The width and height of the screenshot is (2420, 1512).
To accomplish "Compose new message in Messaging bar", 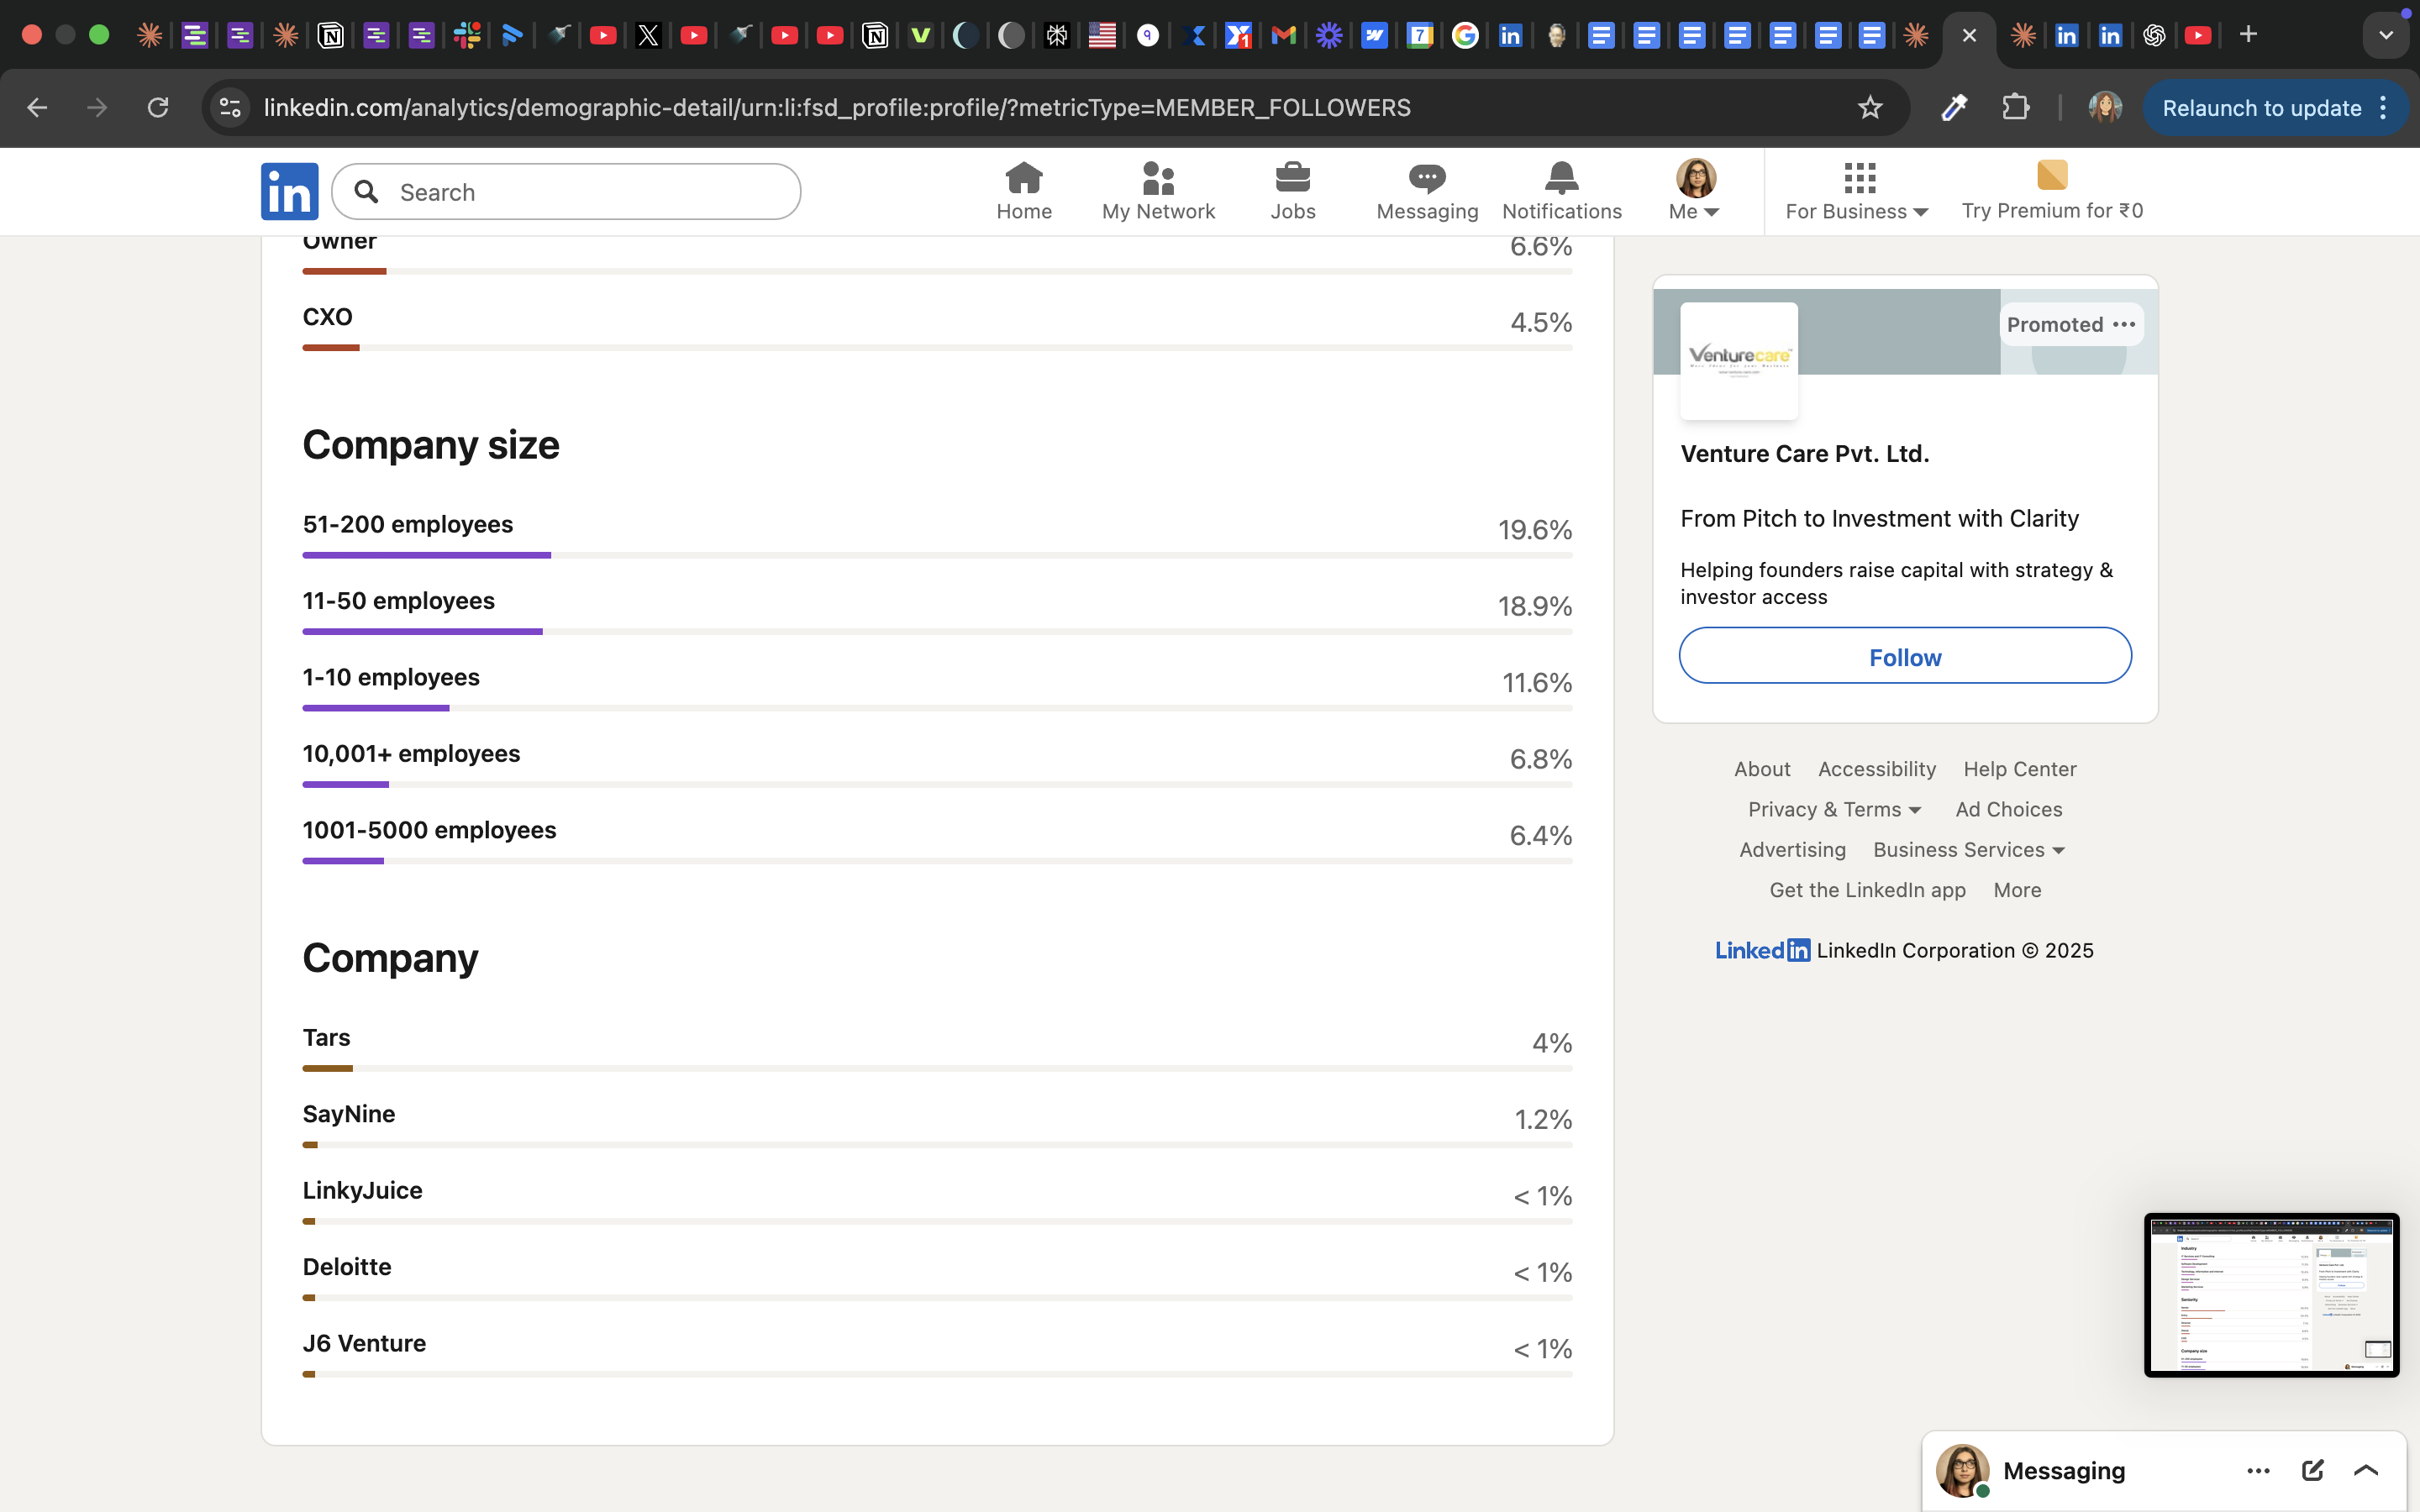I will pyautogui.click(x=2312, y=1470).
